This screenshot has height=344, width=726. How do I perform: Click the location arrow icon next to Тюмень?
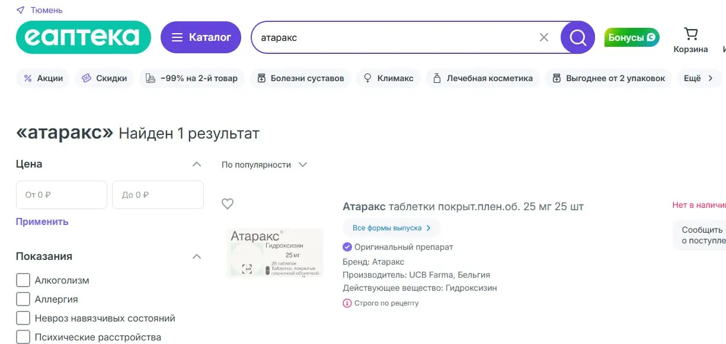coord(21,10)
